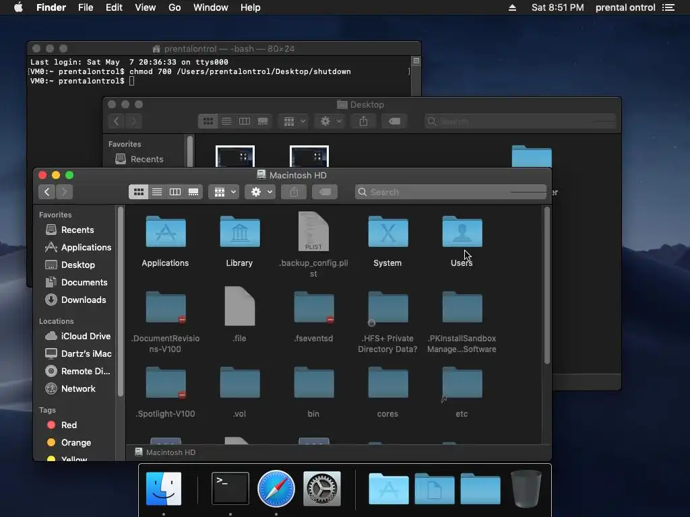The height and width of the screenshot is (517, 690).
Task: Select the .HFS+ Private Directory Data folder
Action: point(387,307)
